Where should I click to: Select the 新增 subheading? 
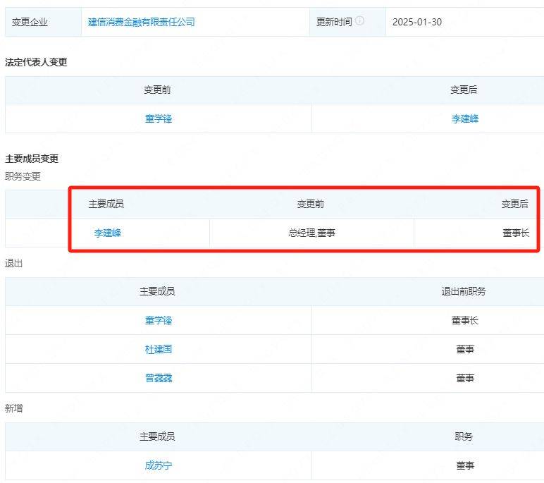point(14,408)
